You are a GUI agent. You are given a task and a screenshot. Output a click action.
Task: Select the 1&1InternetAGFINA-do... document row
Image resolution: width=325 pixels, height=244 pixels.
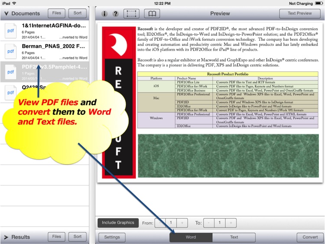(45, 31)
